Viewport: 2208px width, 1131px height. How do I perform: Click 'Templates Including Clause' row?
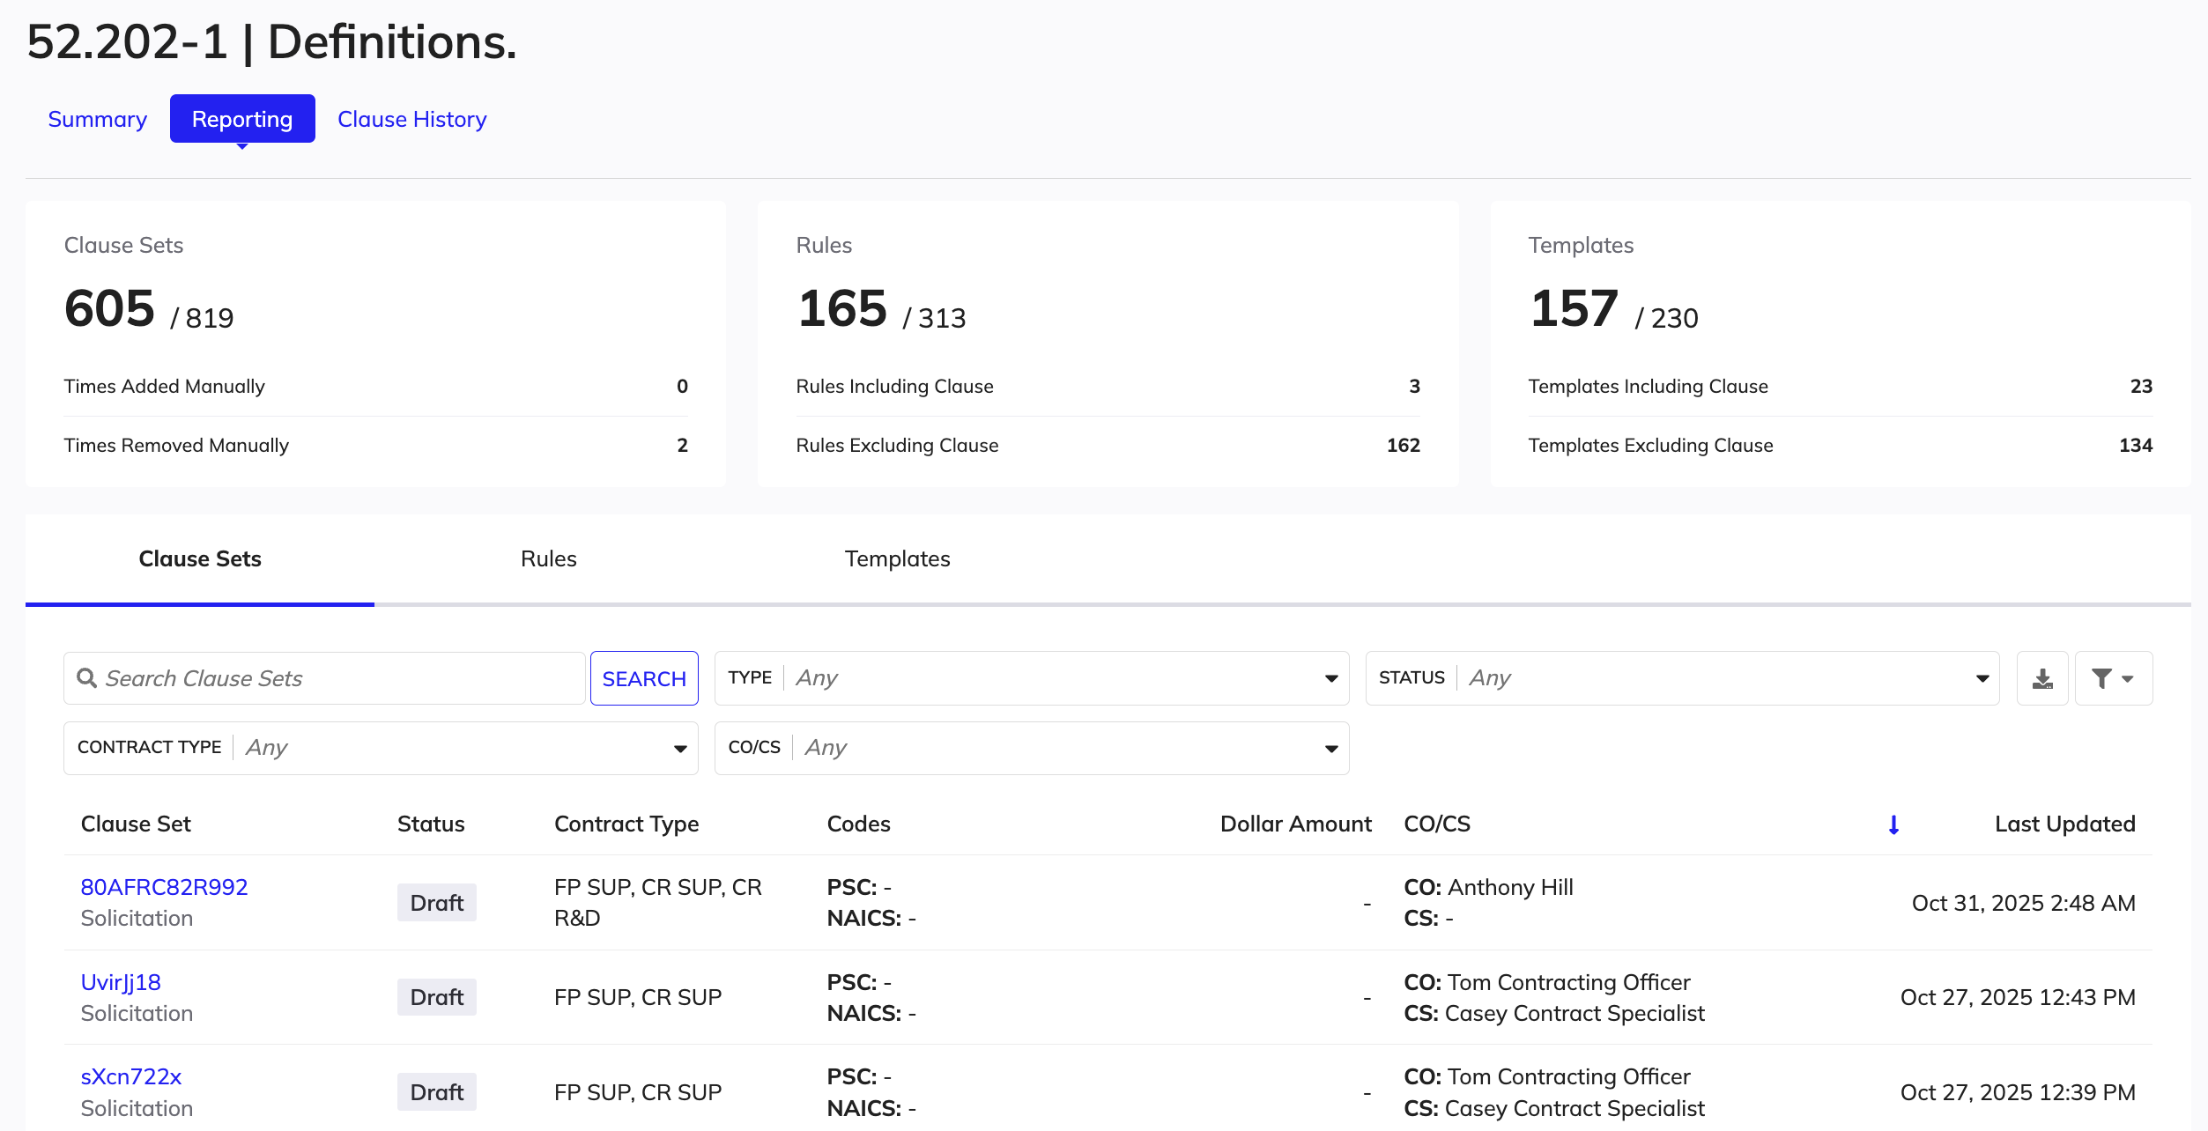tap(1840, 387)
